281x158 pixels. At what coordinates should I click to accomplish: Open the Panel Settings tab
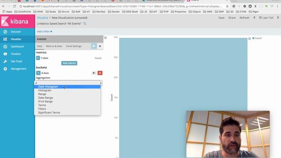click(x=74, y=46)
